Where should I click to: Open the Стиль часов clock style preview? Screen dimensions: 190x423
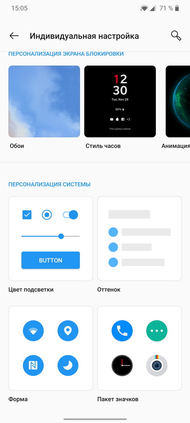[120, 101]
